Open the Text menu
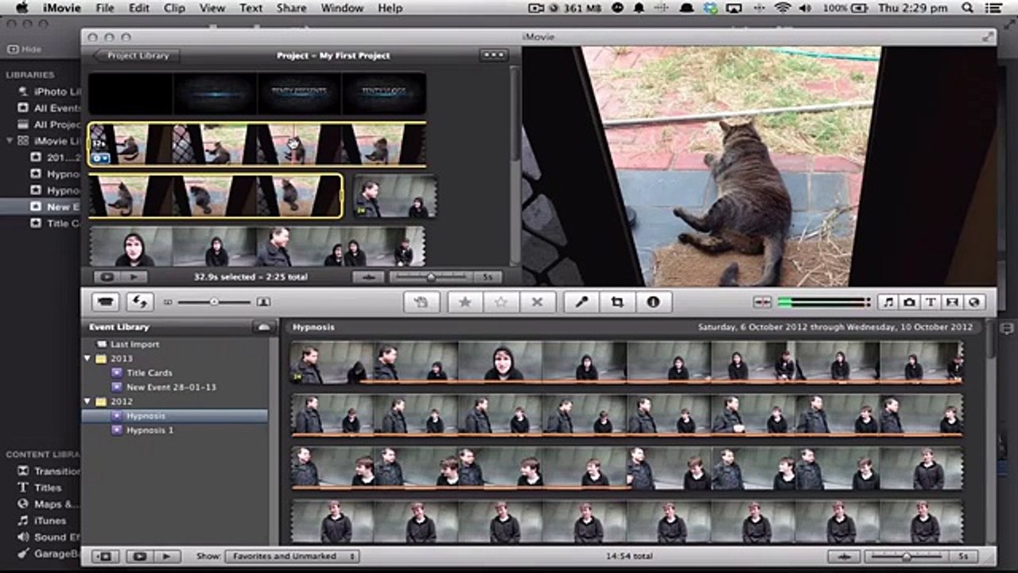This screenshot has height=573, width=1018. point(251,8)
